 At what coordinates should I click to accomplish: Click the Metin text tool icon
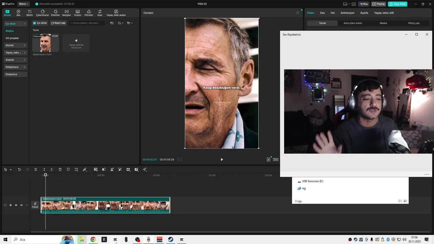(x=29, y=13)
